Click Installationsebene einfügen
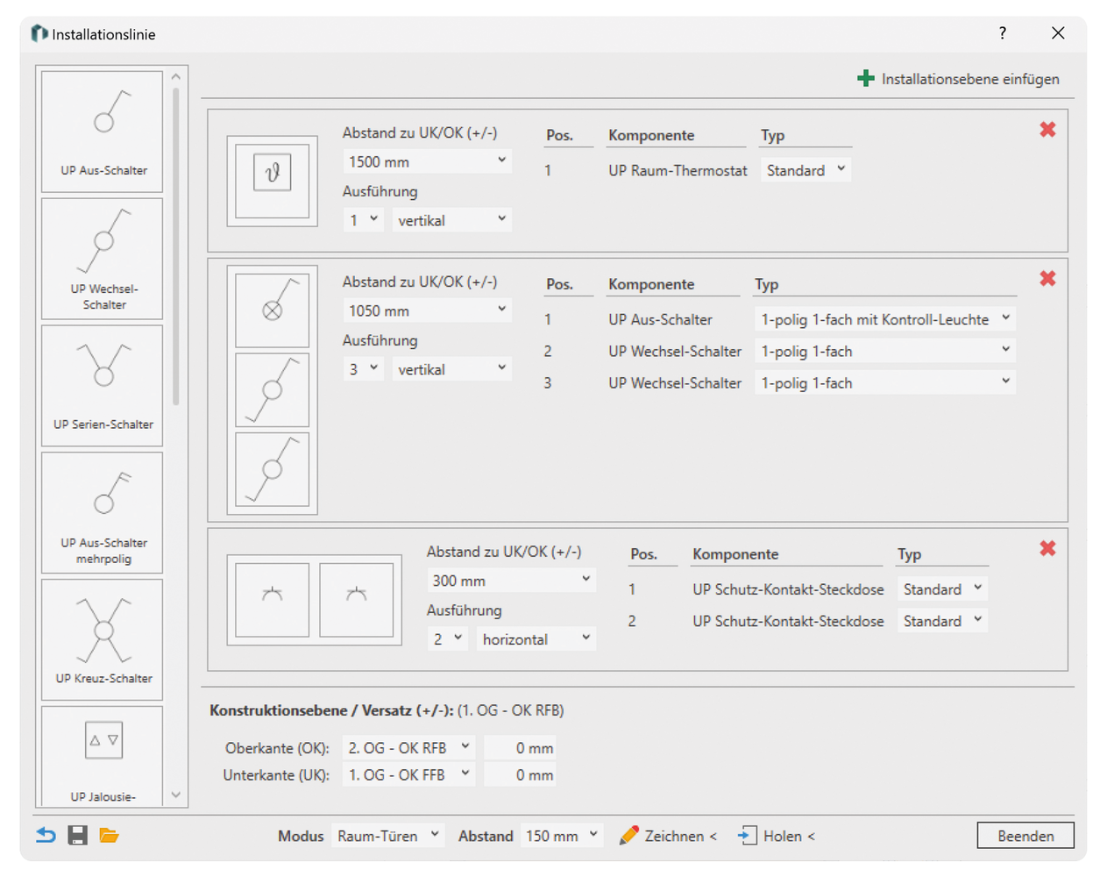1107x877 pixels. click(x=958, y=79)
